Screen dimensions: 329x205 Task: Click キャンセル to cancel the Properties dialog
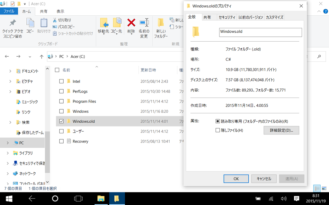point(264,179)
